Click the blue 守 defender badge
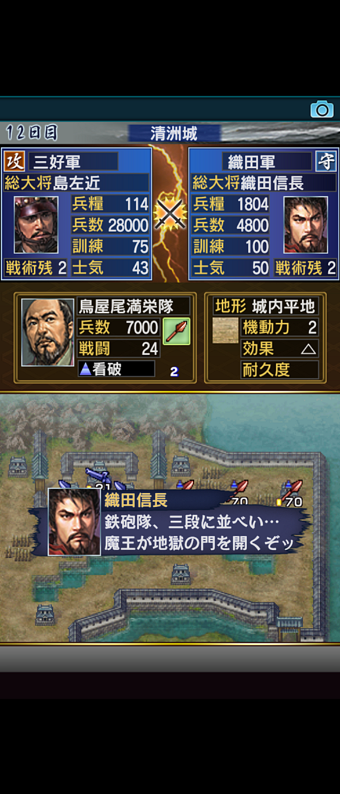Image resolution: width=340 pixels, height=794 pixels. 327,161
